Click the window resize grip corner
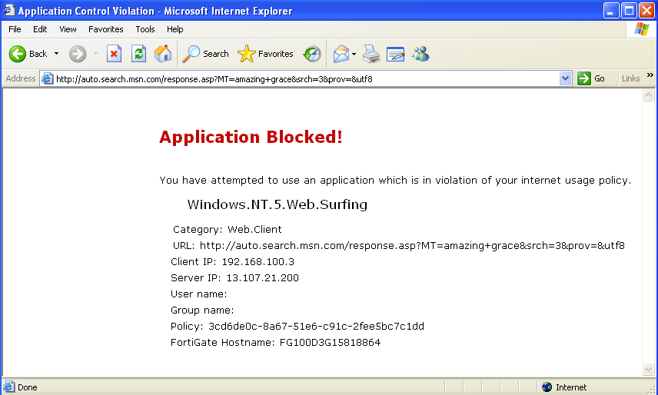The width and height of the screenshot is (658, 395). point(651,389)
